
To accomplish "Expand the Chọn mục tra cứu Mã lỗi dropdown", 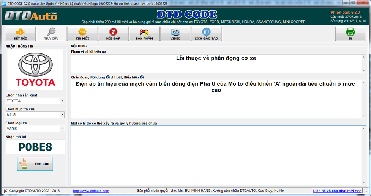I will (x=62, y=115).
